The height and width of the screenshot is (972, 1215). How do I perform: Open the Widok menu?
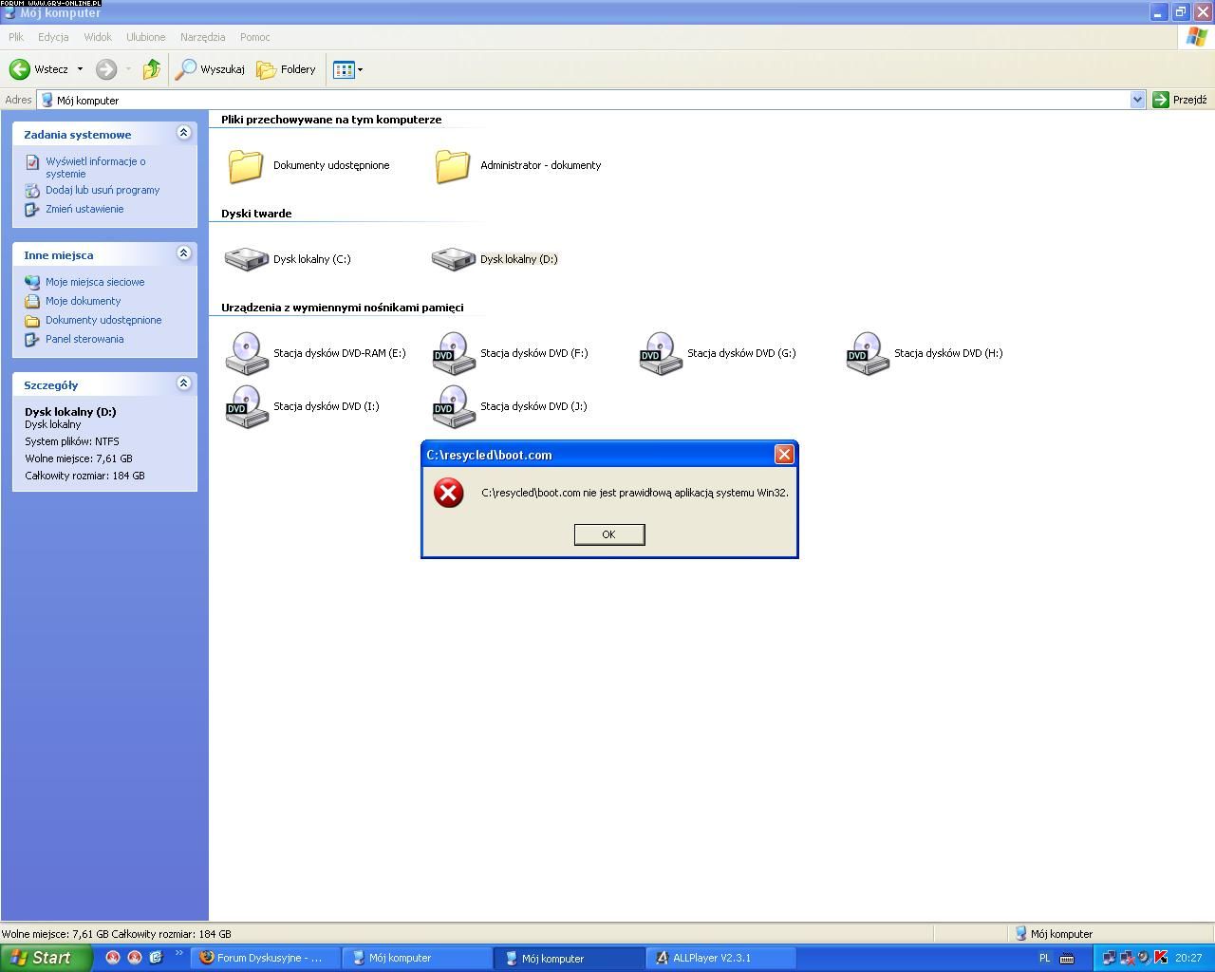pos(98,37)
